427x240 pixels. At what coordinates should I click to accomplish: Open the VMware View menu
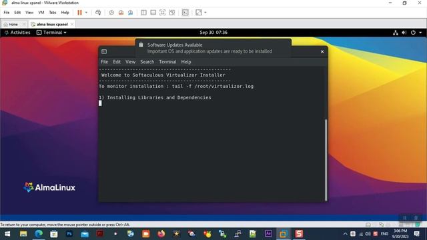pos(29,13)
